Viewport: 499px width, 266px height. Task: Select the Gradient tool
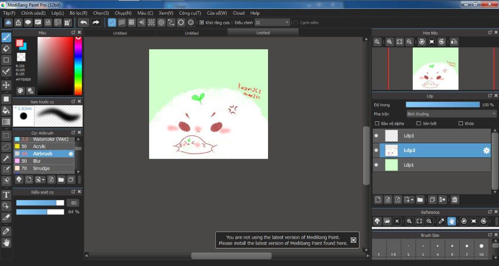pos(6,121)
